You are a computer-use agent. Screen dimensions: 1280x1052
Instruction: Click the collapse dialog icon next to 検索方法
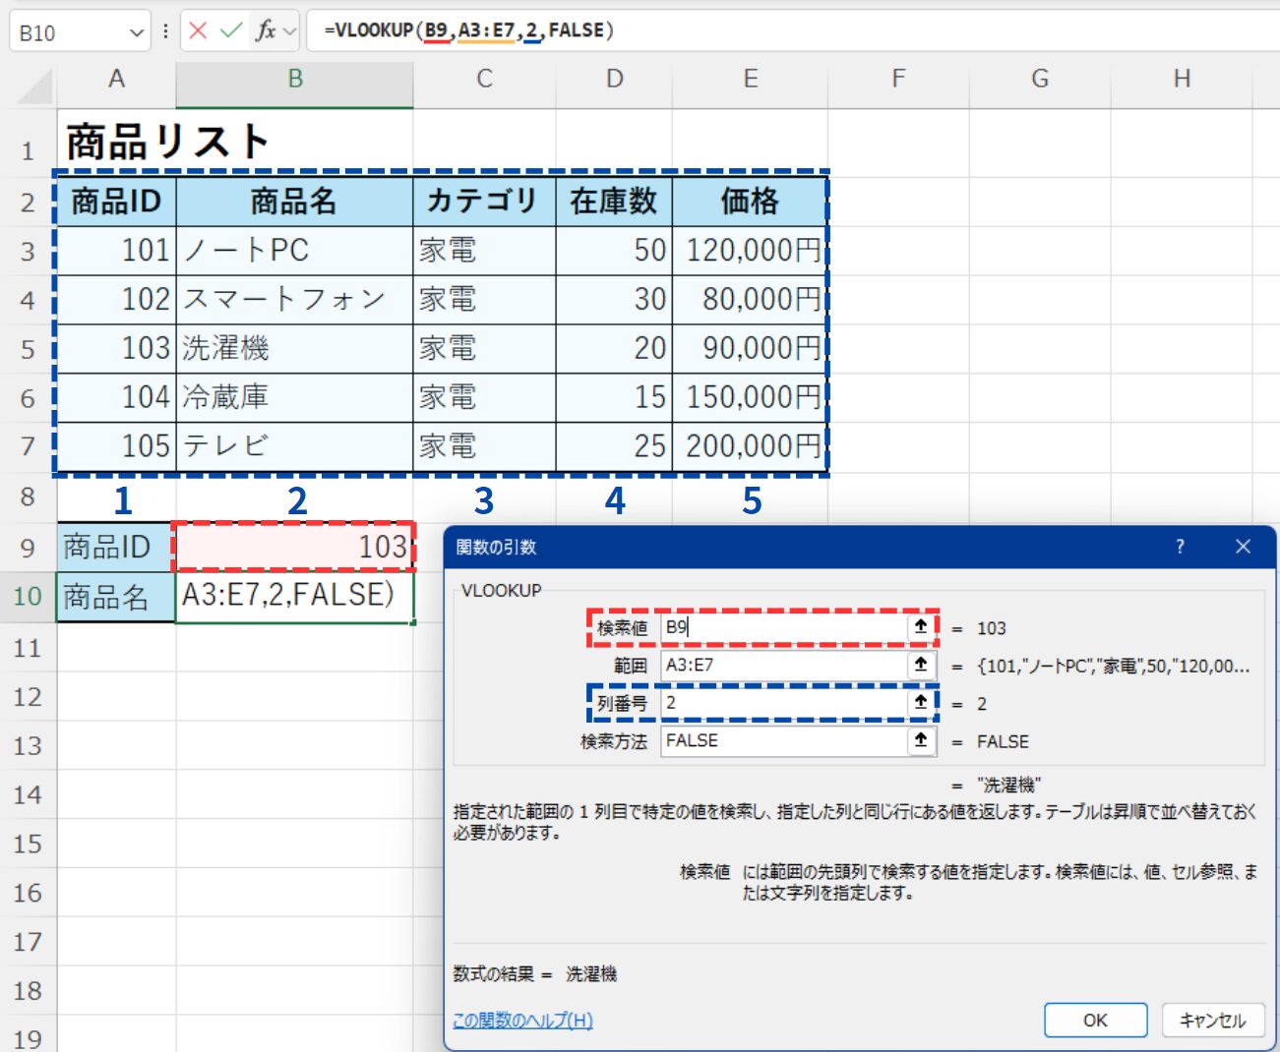pos(921,740)
